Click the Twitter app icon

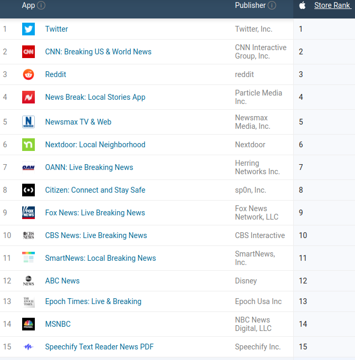tap(28, 29)
